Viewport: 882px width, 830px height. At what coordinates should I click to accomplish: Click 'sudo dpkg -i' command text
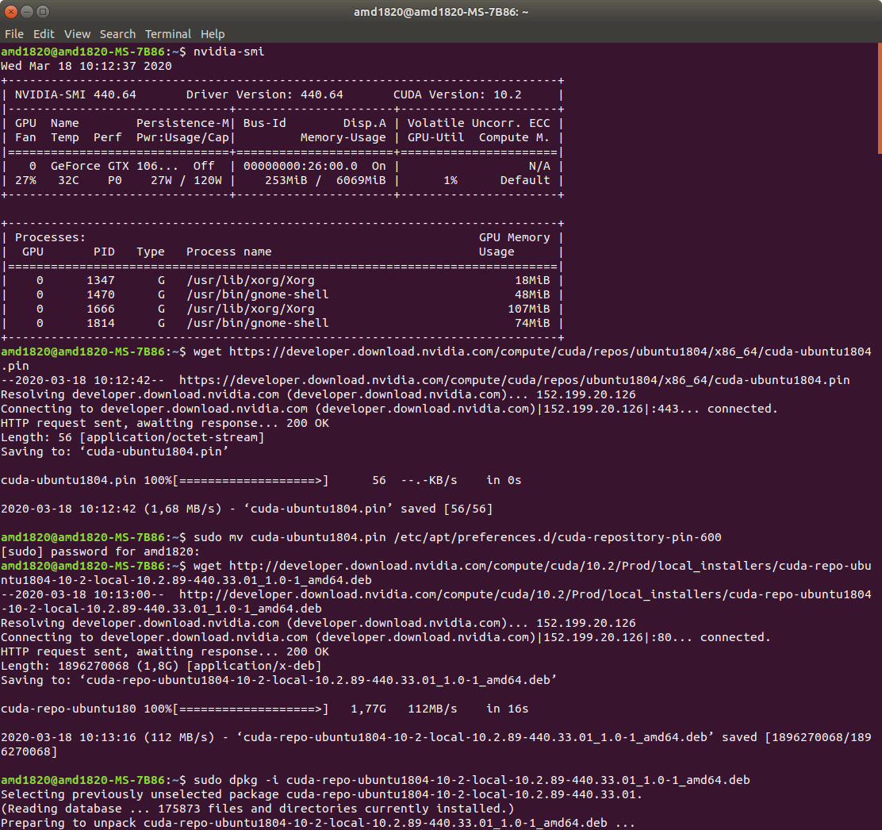tap(236, 780)
